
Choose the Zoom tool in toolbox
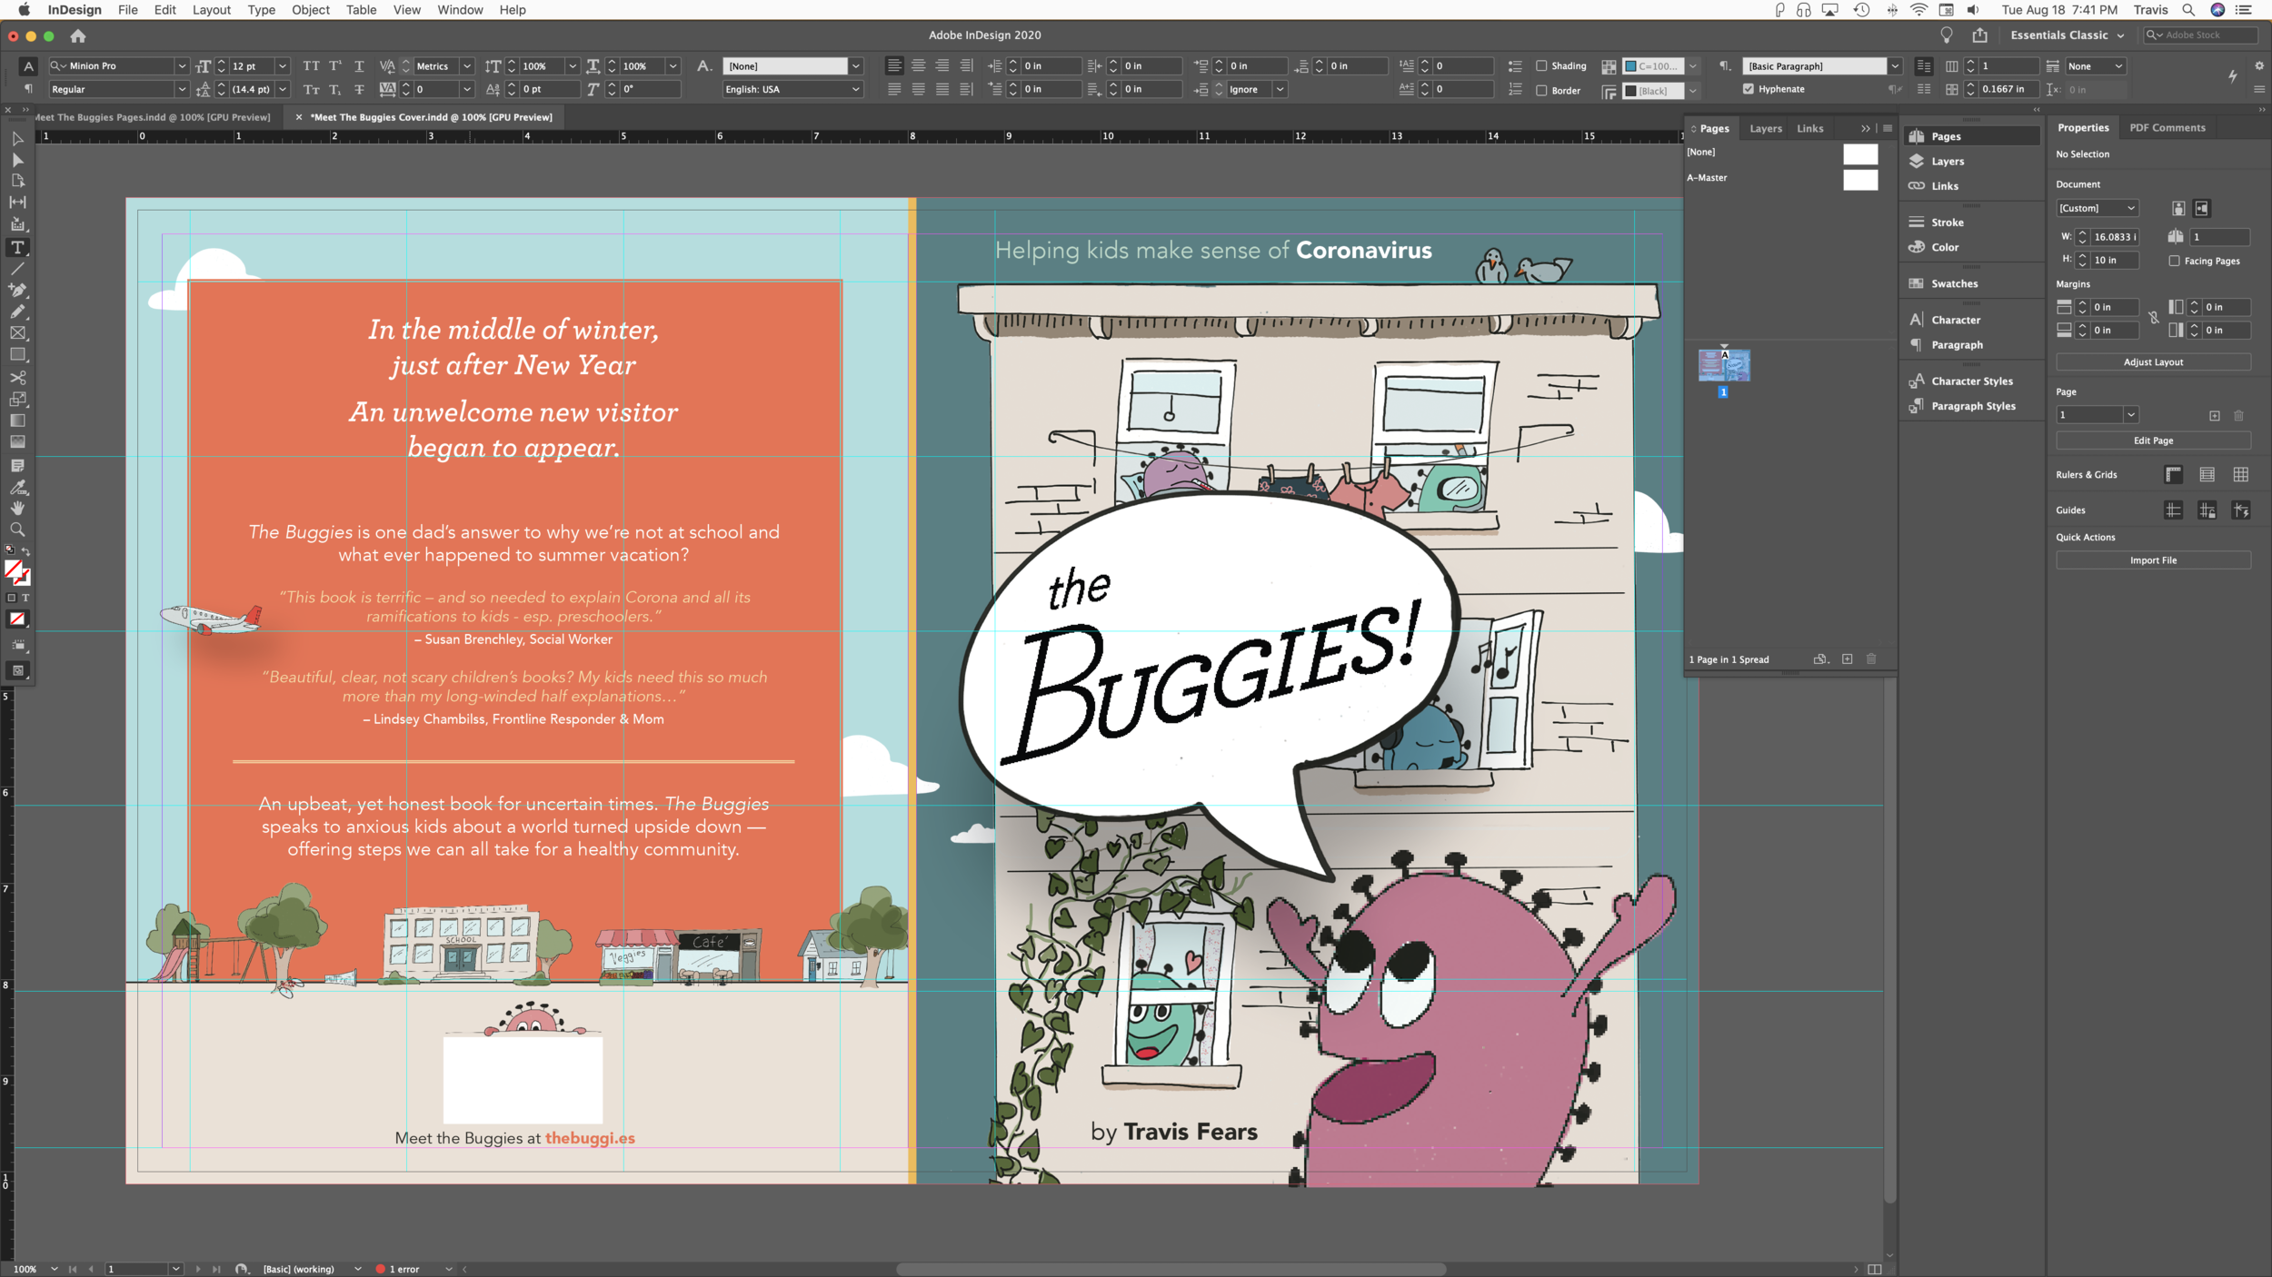(x=17, y=530)
